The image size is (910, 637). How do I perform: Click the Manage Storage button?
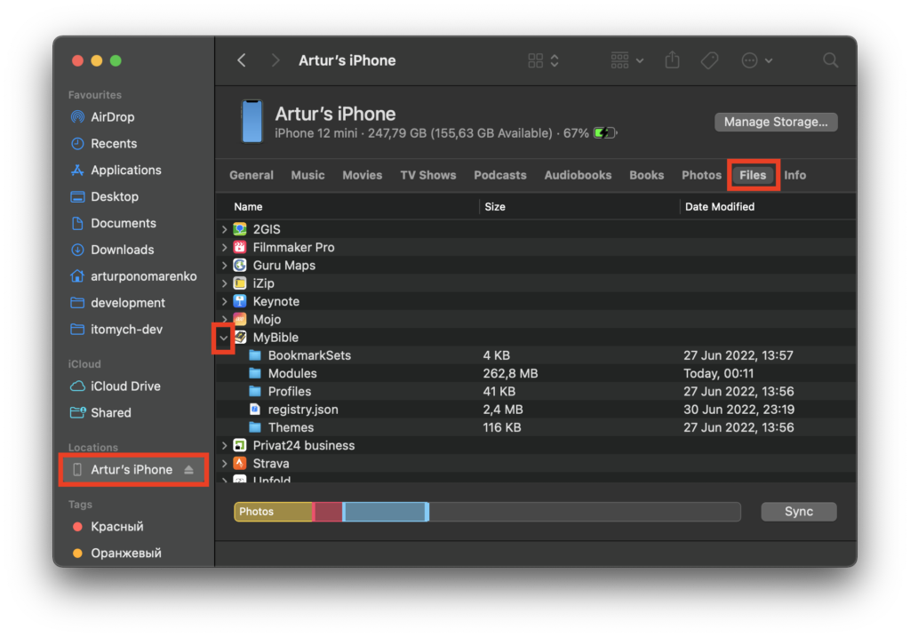point(775,122)
